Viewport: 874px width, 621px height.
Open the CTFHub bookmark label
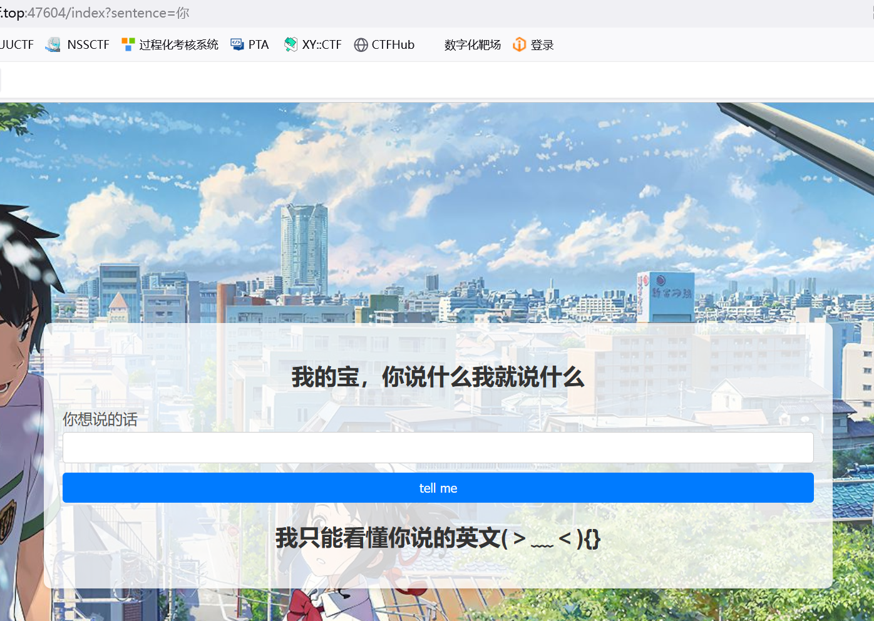[393, 44]
